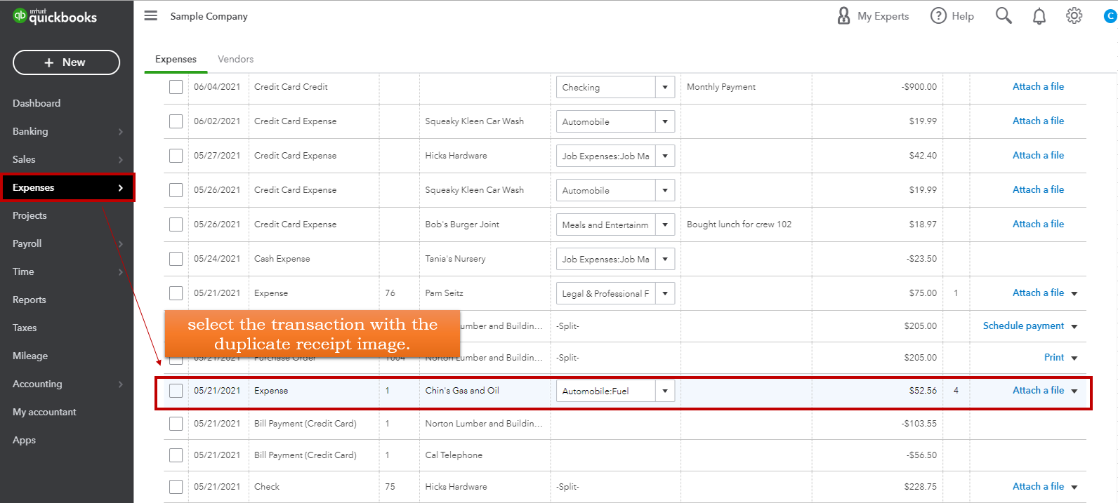This screenshot has width=1118, height=503.
Task: Select the Bob's Burger Joint expense checkbox
Action: coord(176,224)
